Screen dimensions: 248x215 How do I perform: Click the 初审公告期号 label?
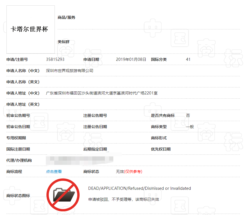pos(18,115)
